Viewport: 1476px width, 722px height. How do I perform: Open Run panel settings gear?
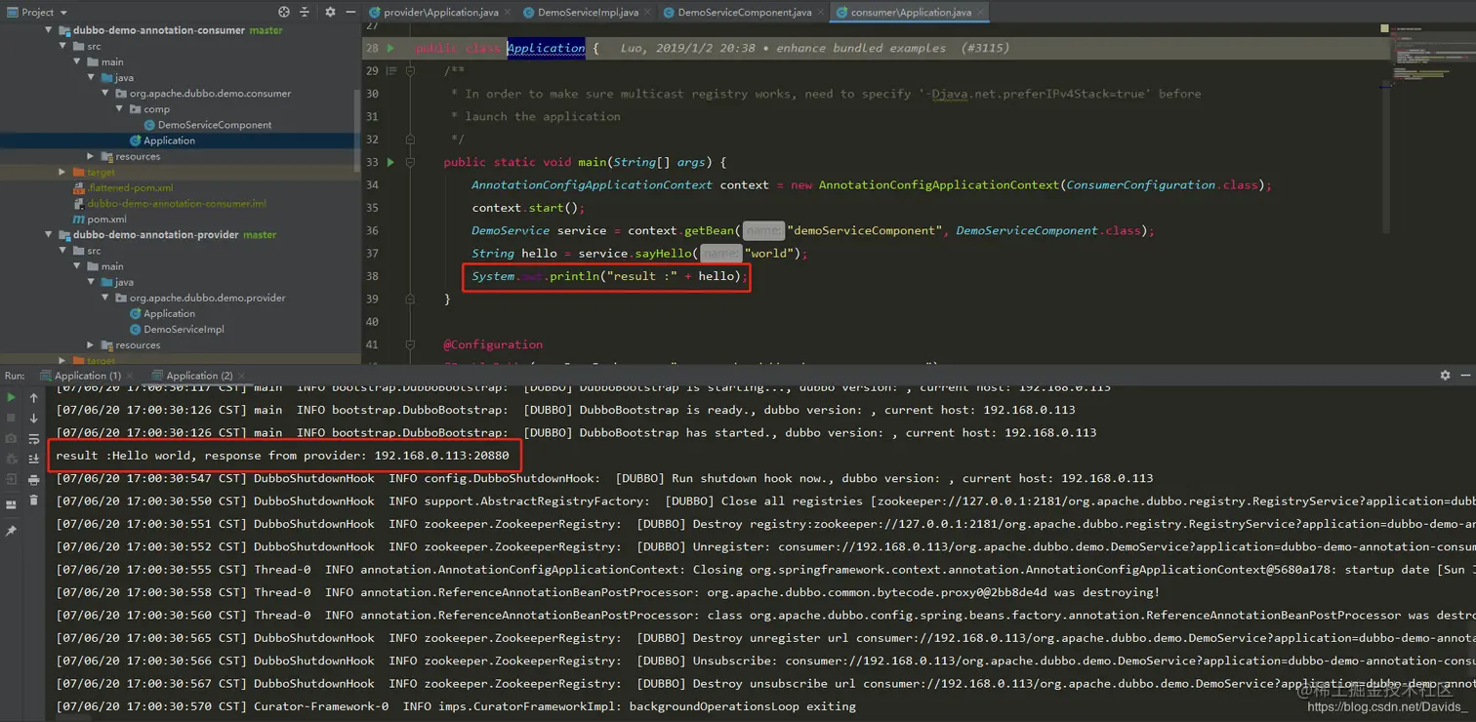[x=1446, y=375]
